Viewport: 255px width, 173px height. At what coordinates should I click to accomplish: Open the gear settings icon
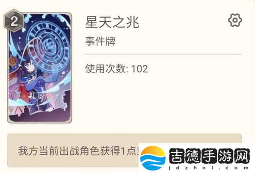(x=235, y=20)
